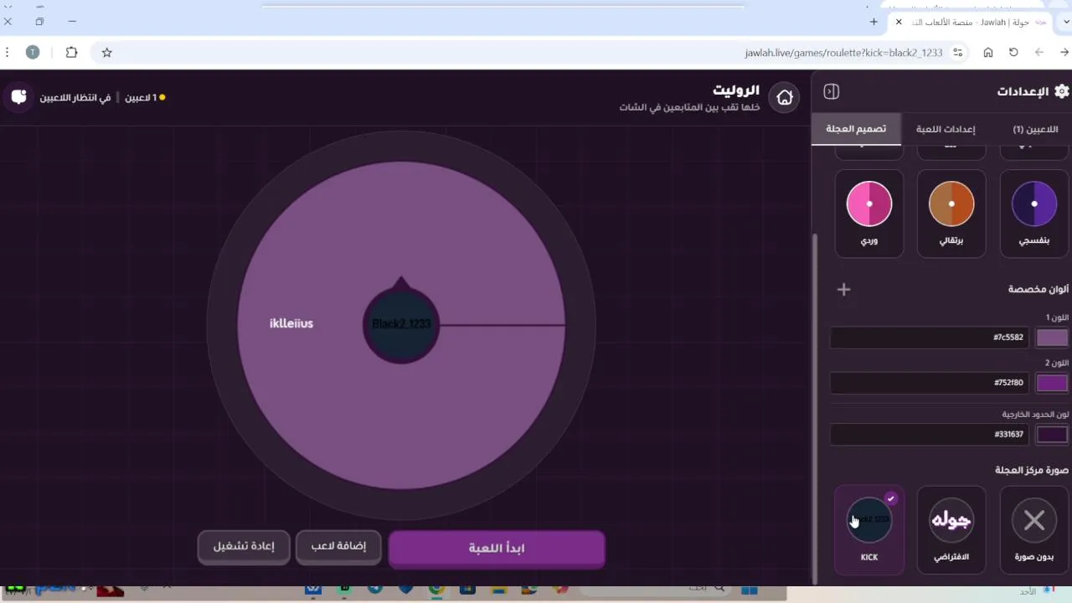The height and width of the screenshot is (603, 1072).
Task: Add a custom color with the plus icon
Action: coord(843,289)
